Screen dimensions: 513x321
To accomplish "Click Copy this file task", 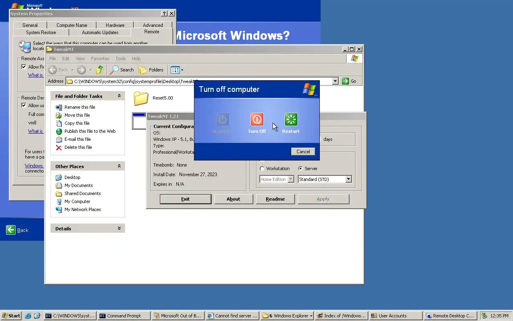I will point(77,123).
